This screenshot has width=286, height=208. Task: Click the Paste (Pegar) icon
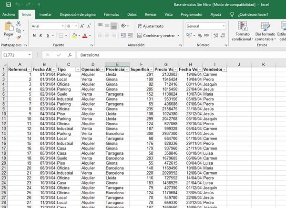click(8, 28)
